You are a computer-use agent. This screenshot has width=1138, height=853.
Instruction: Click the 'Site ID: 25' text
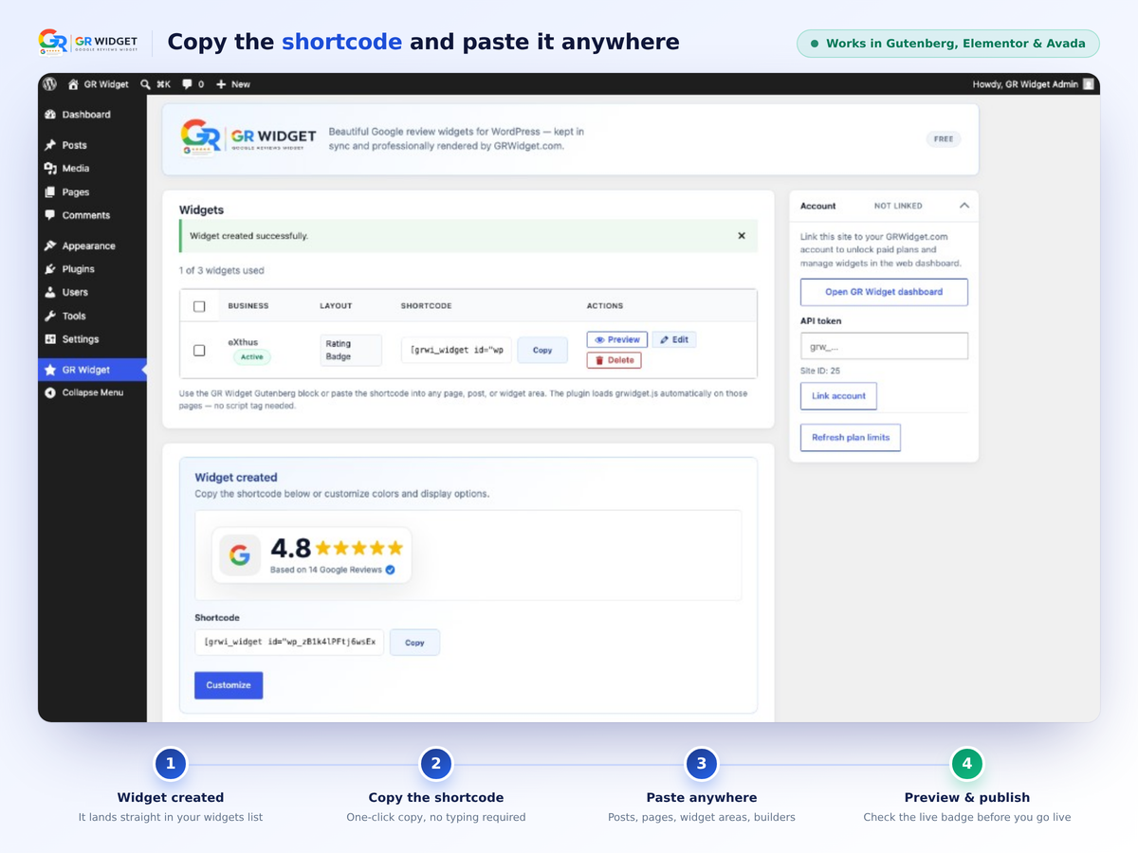tap(820, 371)
